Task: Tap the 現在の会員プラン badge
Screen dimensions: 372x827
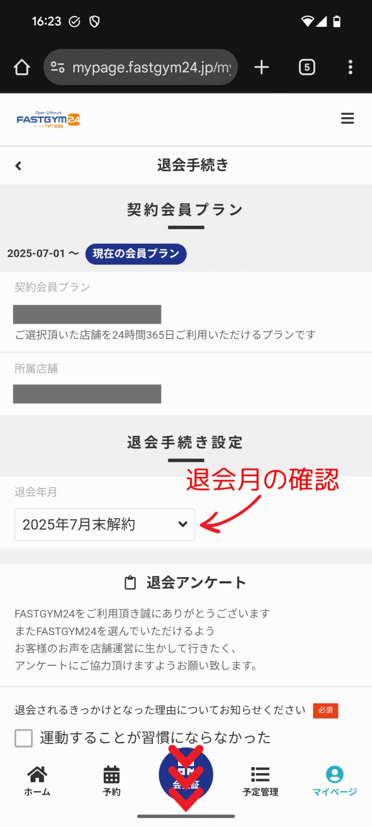Action: (x=136, y=254)
